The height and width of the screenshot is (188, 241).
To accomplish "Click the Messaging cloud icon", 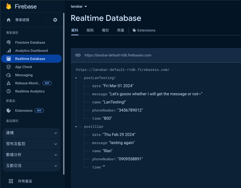I will click(9, 75).
